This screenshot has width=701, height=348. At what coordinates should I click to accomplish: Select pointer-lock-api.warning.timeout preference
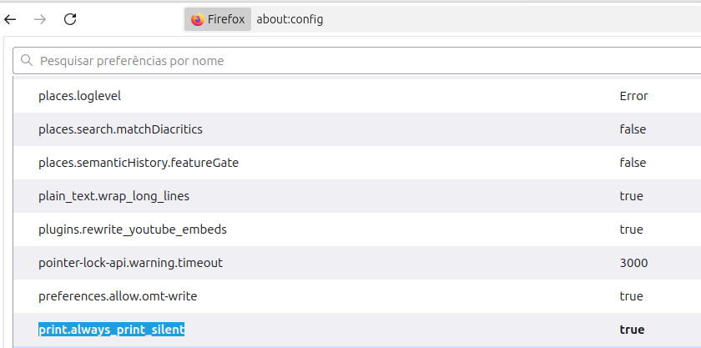pyautogui.click(x=130, y=263)
